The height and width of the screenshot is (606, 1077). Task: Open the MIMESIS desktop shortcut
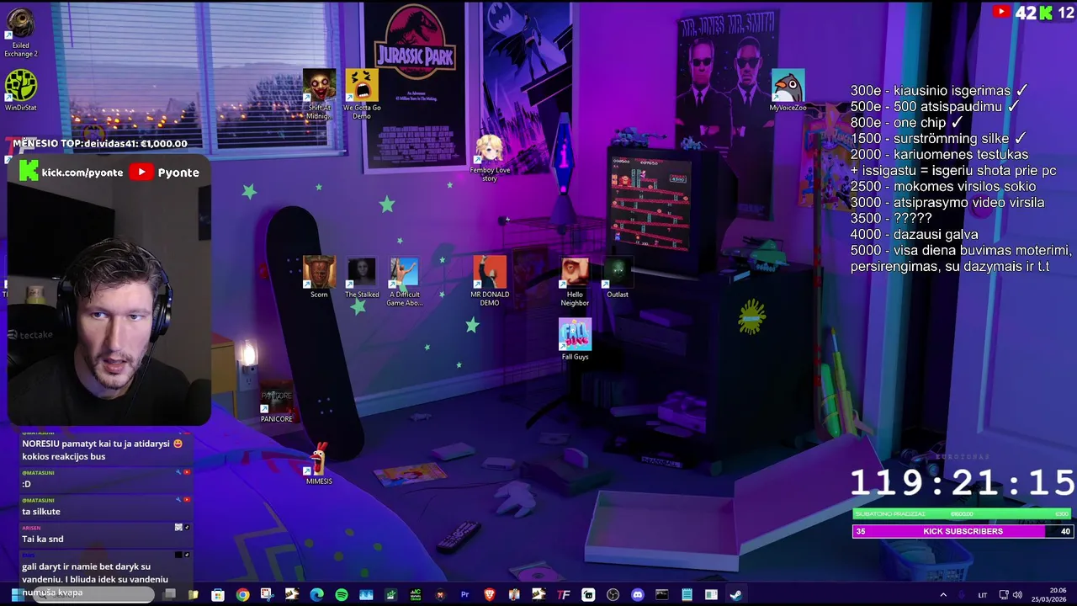click(319, 465)
